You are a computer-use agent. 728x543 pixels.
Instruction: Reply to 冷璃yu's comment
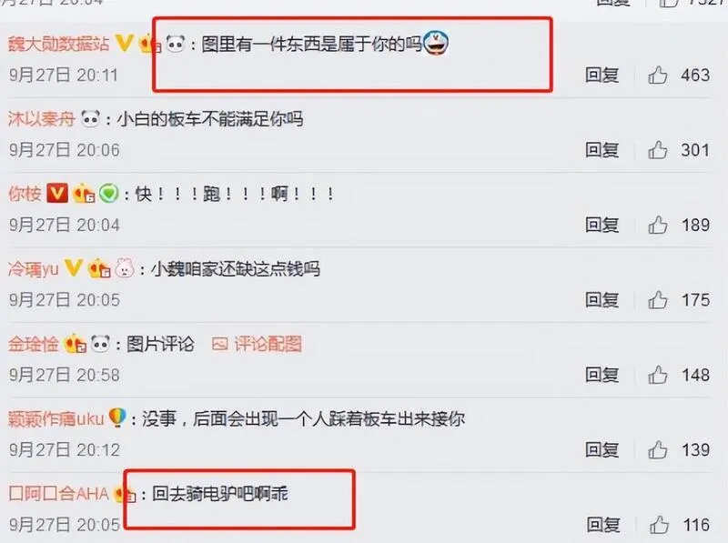pos(602,300)
